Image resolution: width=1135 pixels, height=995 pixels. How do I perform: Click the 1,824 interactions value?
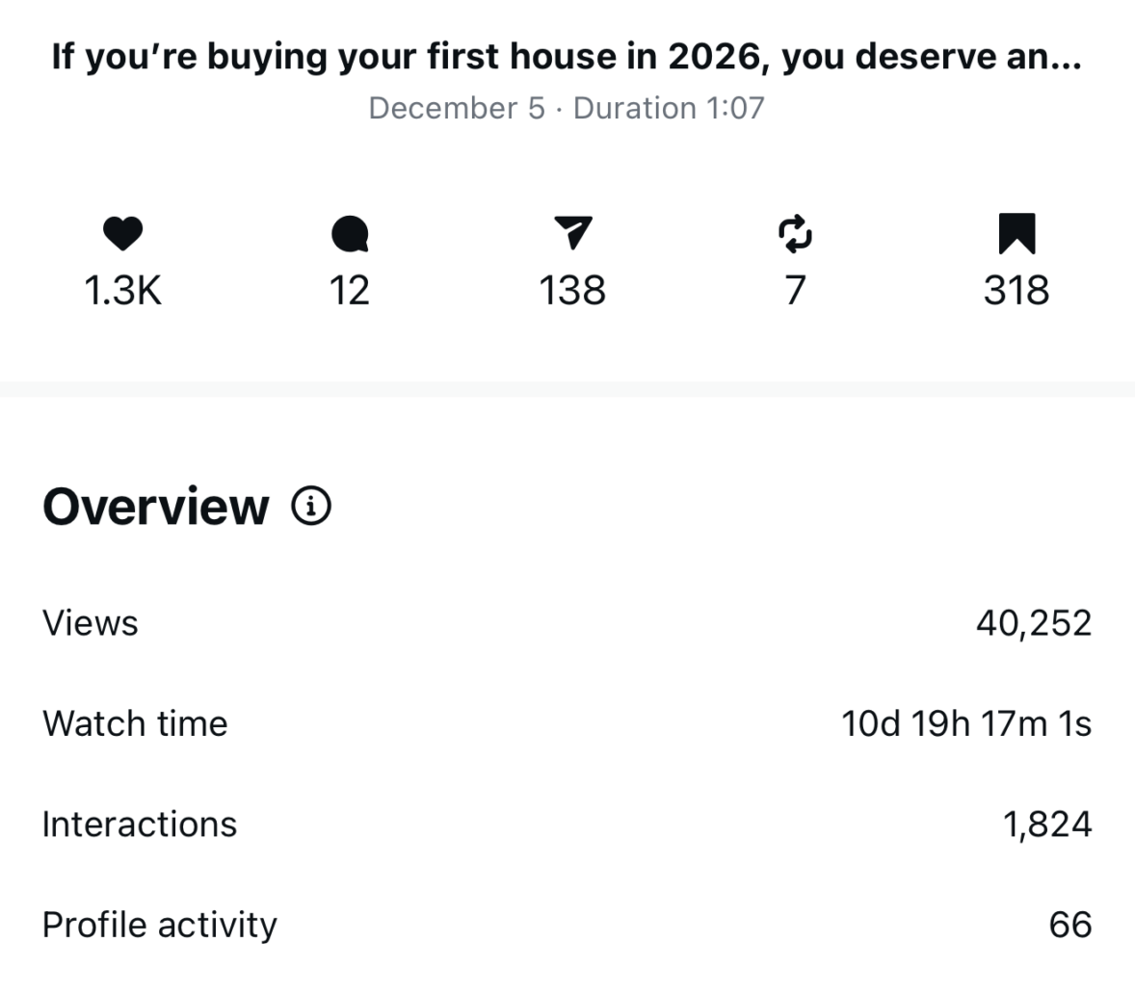pos(1047,825)
